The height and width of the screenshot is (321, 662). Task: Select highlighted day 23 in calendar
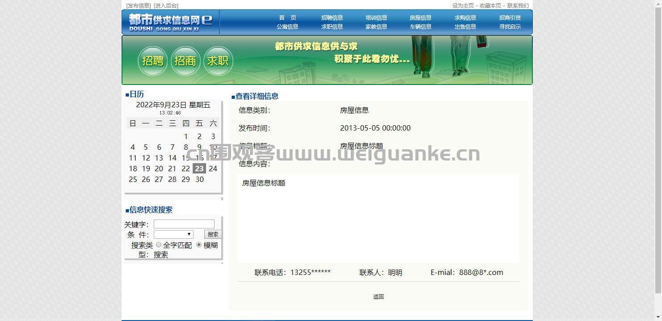pyautogui.click(x=199, y=169)
